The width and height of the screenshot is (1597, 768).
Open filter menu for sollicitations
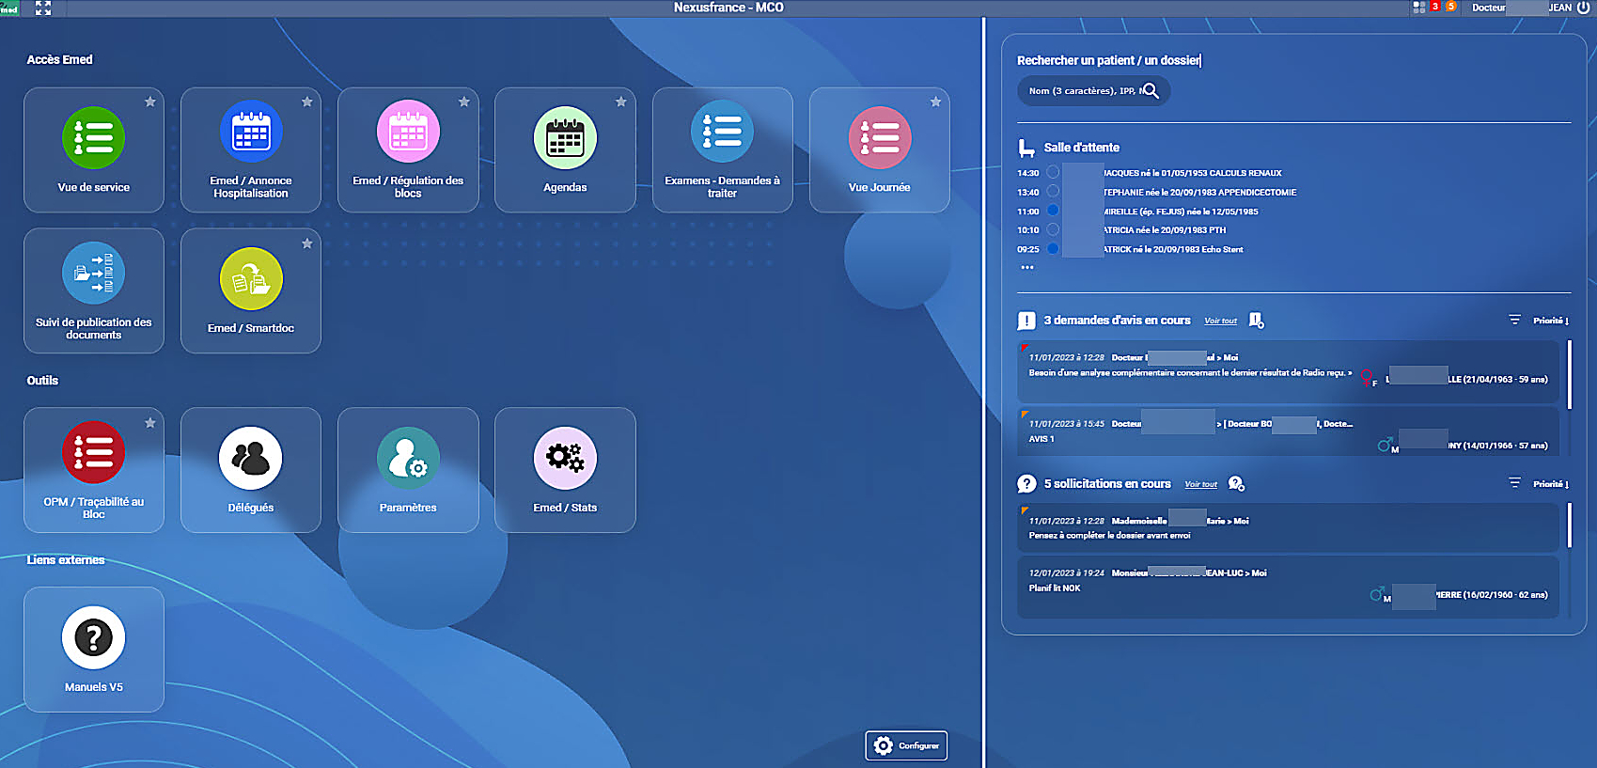1514,483
